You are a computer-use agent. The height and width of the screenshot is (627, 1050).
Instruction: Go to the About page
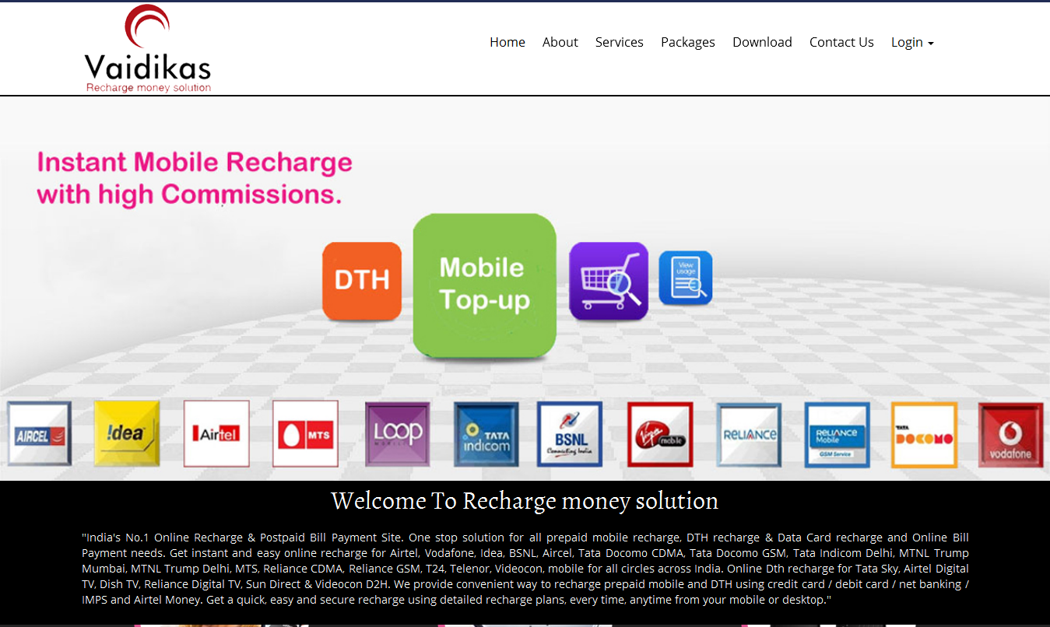click(x=560, y=42)
